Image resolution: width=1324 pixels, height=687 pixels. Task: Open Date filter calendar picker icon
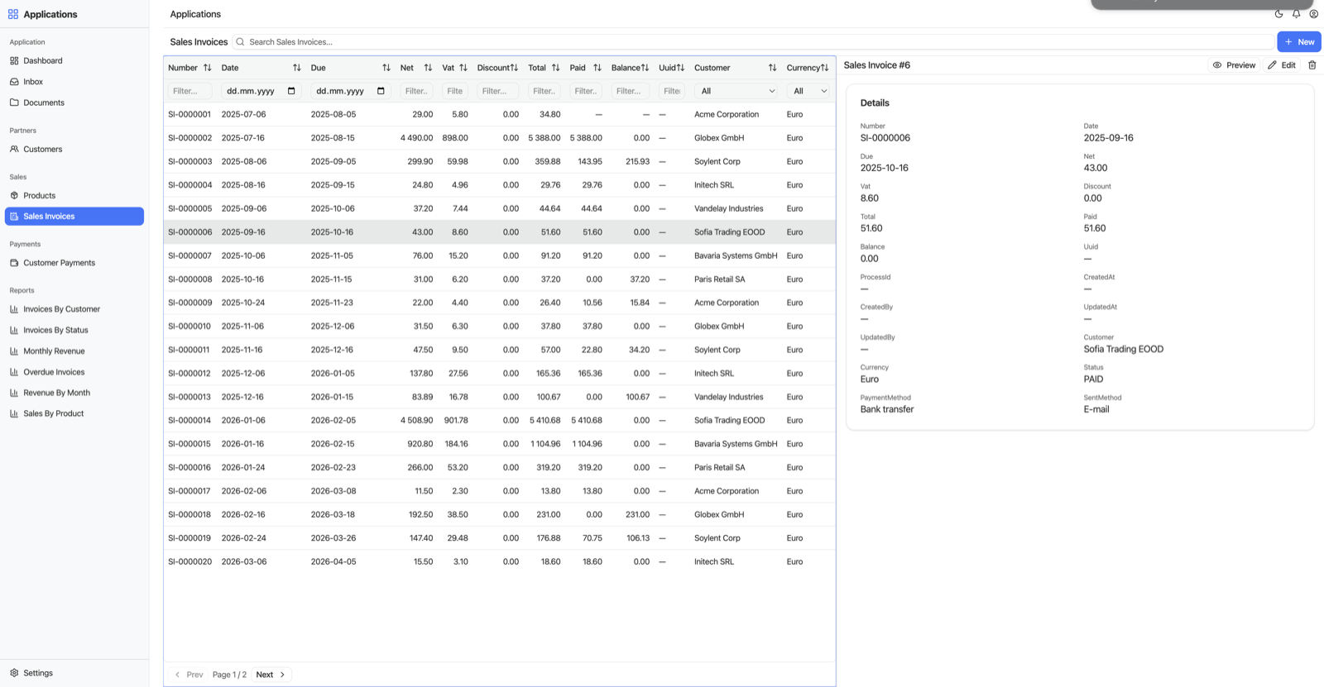click(291, 91)
